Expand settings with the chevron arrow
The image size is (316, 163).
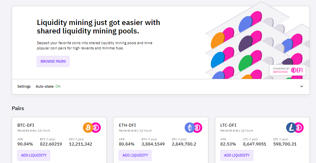tap(301, 86)
